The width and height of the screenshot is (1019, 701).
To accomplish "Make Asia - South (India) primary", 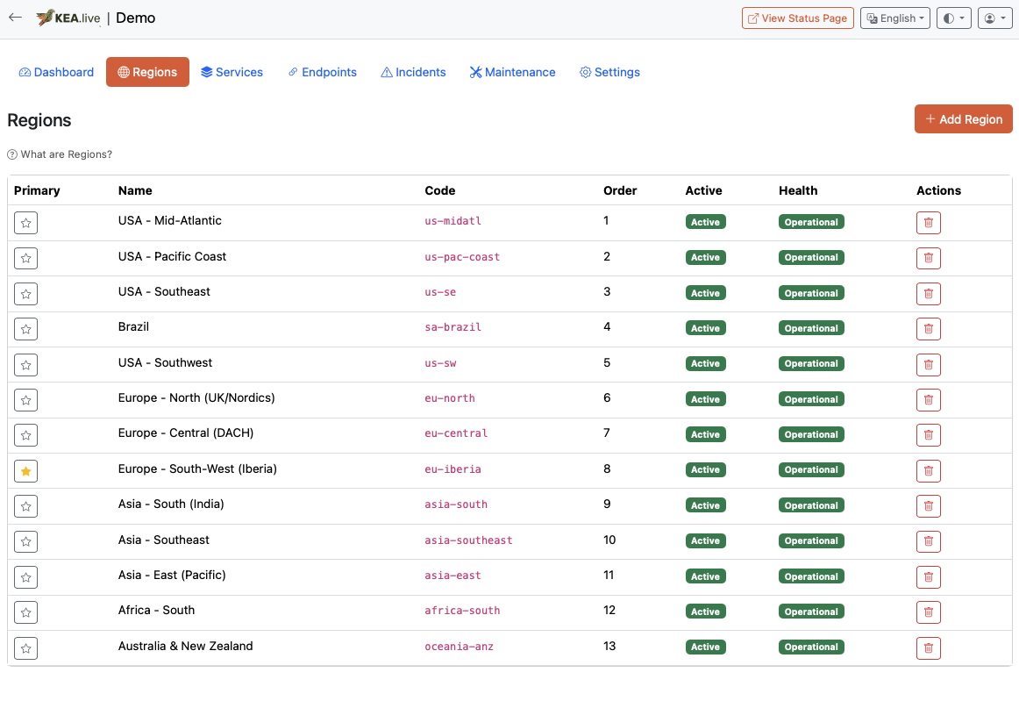I will (x=26, y=506).
